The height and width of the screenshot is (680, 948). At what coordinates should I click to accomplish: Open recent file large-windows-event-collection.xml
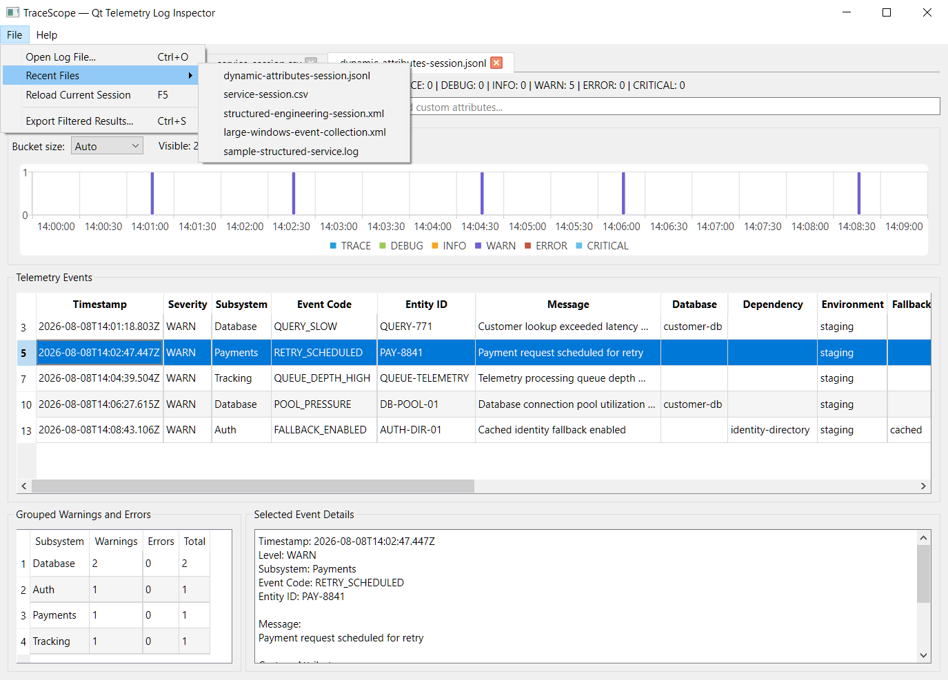click(304, 132)
